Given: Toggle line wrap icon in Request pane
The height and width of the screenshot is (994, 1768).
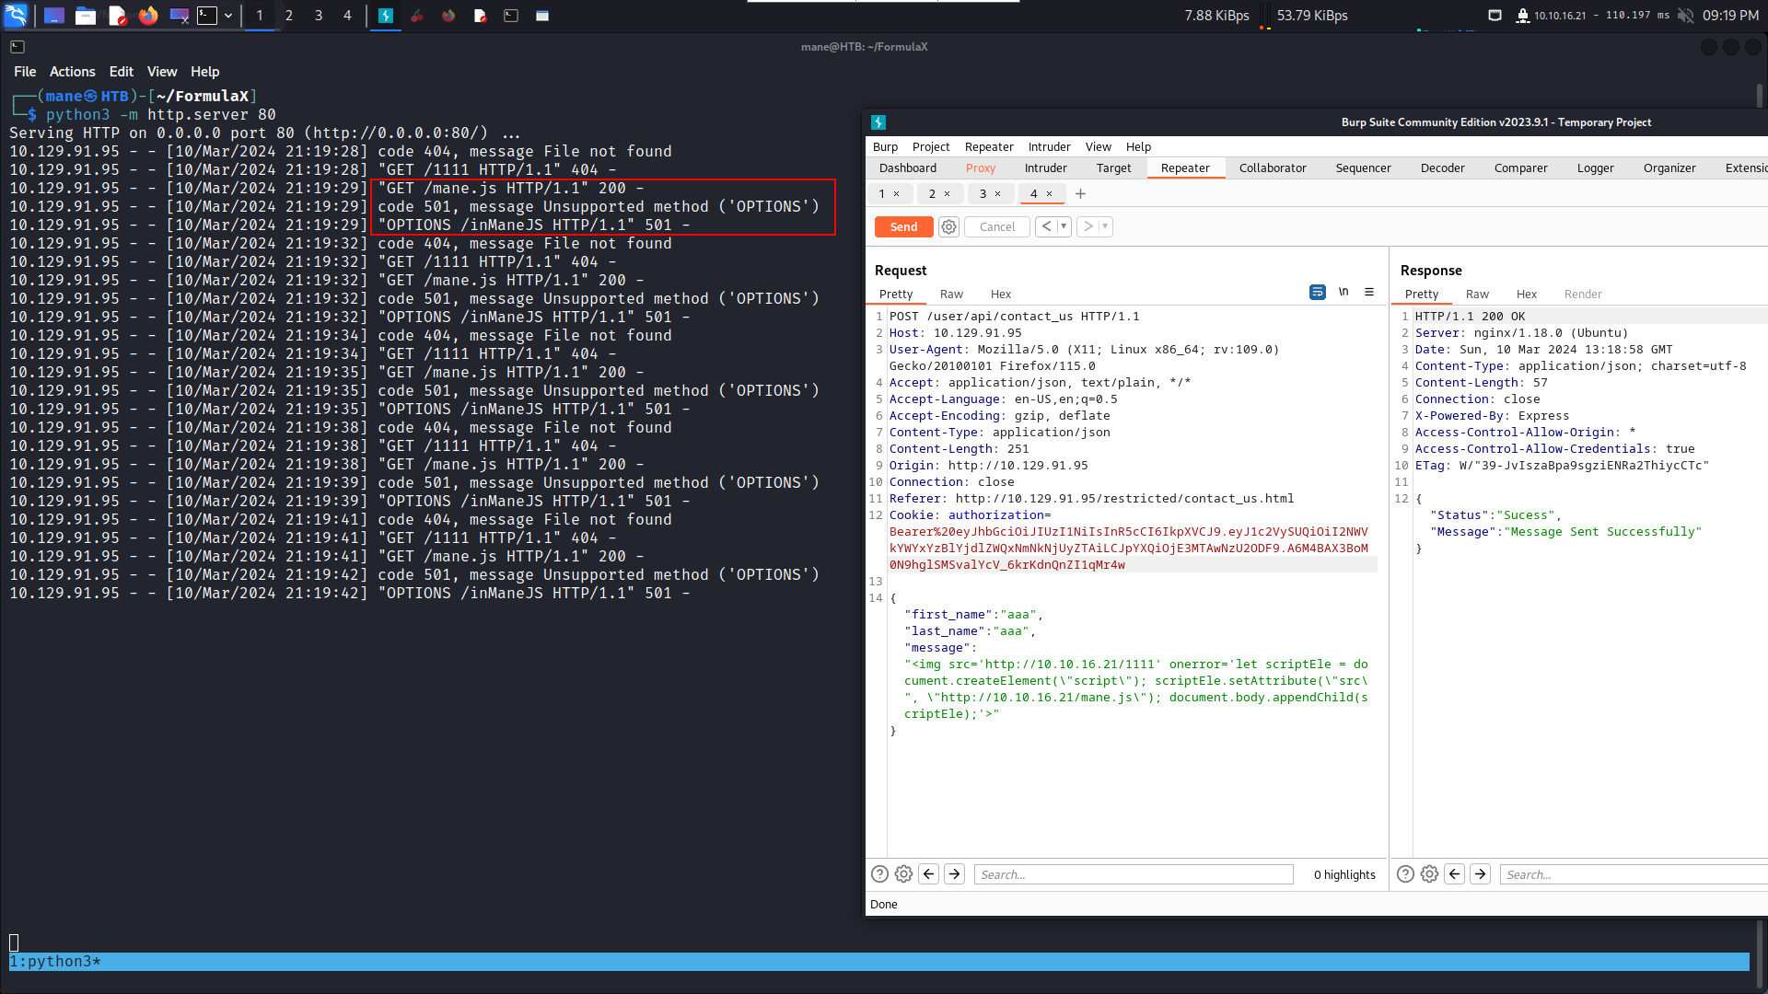Looking at the screenshot, I should [x=1317, y=292].
